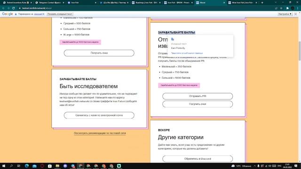
Task: Click the Получить очки button in left card
Action: tap(99, 53)
